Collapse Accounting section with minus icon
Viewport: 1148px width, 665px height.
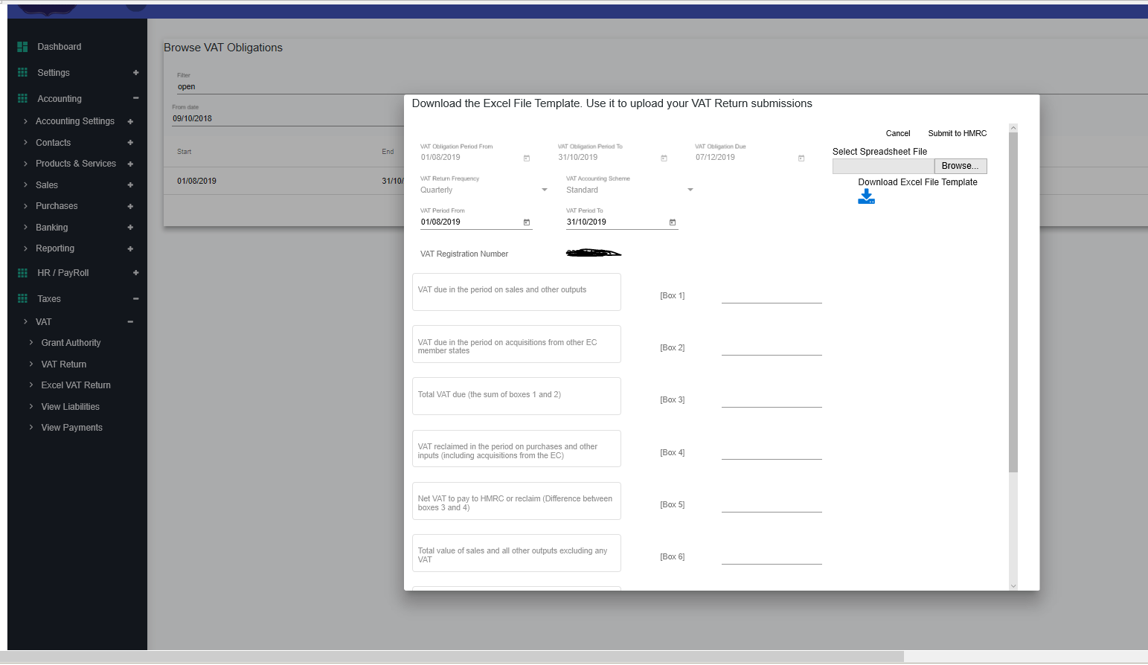pos(135,98)
